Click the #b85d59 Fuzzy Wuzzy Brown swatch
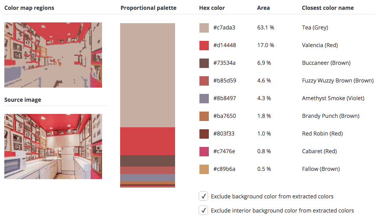This screenshot has width=380, height=220. (x=204, y=81)
